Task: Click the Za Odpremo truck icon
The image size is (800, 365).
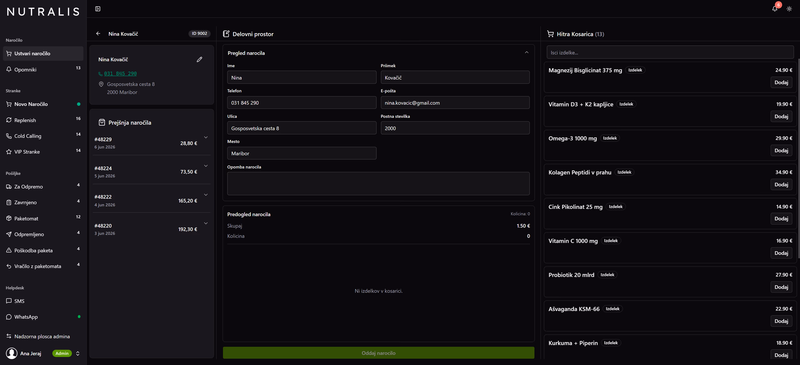Action: [9, 187]
